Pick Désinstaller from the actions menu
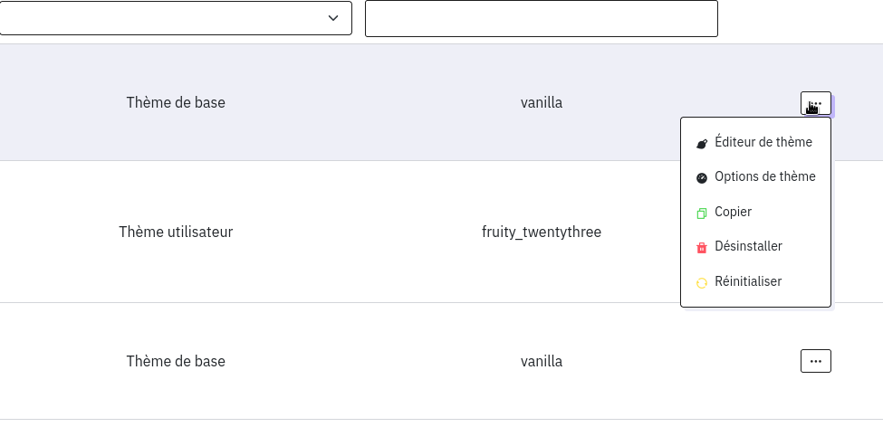The height and width of the screenshot is (427, 883). [x=748, y=246]
